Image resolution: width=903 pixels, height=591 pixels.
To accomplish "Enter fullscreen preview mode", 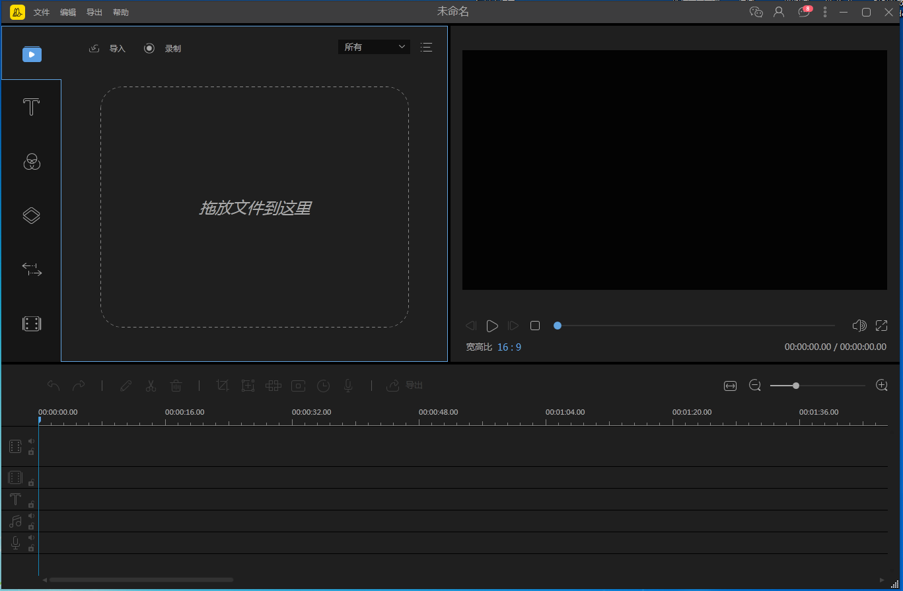I will coord(881,326).
